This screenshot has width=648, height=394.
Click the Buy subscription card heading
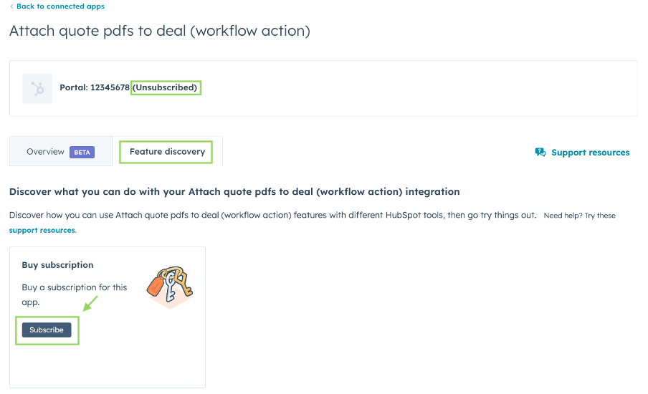(x=57, y=265)
